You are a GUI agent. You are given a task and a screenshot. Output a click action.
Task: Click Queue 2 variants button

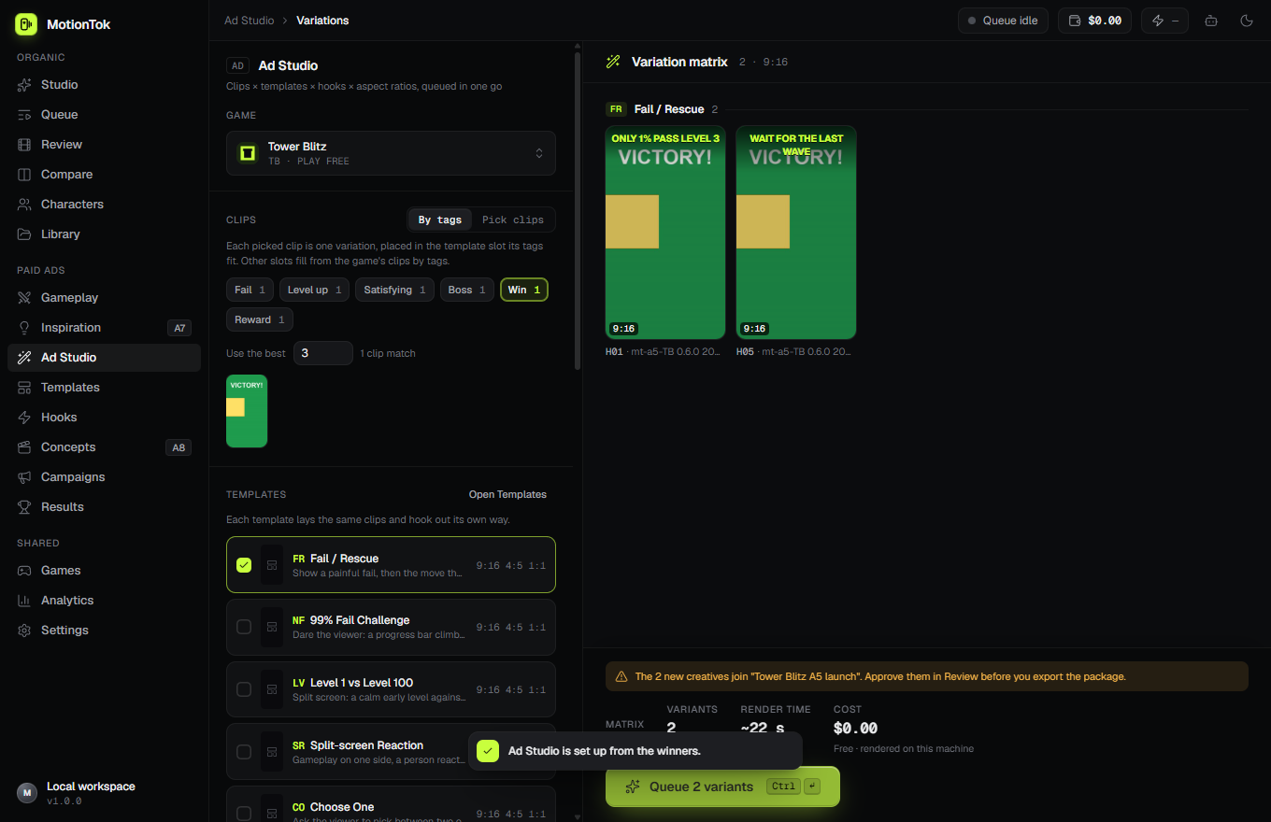(722, 787)
